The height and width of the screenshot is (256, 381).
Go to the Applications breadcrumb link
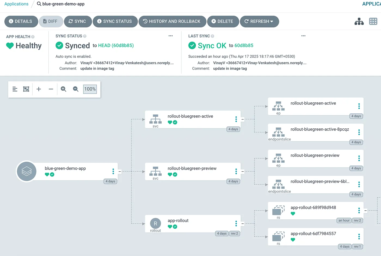[x=16, y=4]
